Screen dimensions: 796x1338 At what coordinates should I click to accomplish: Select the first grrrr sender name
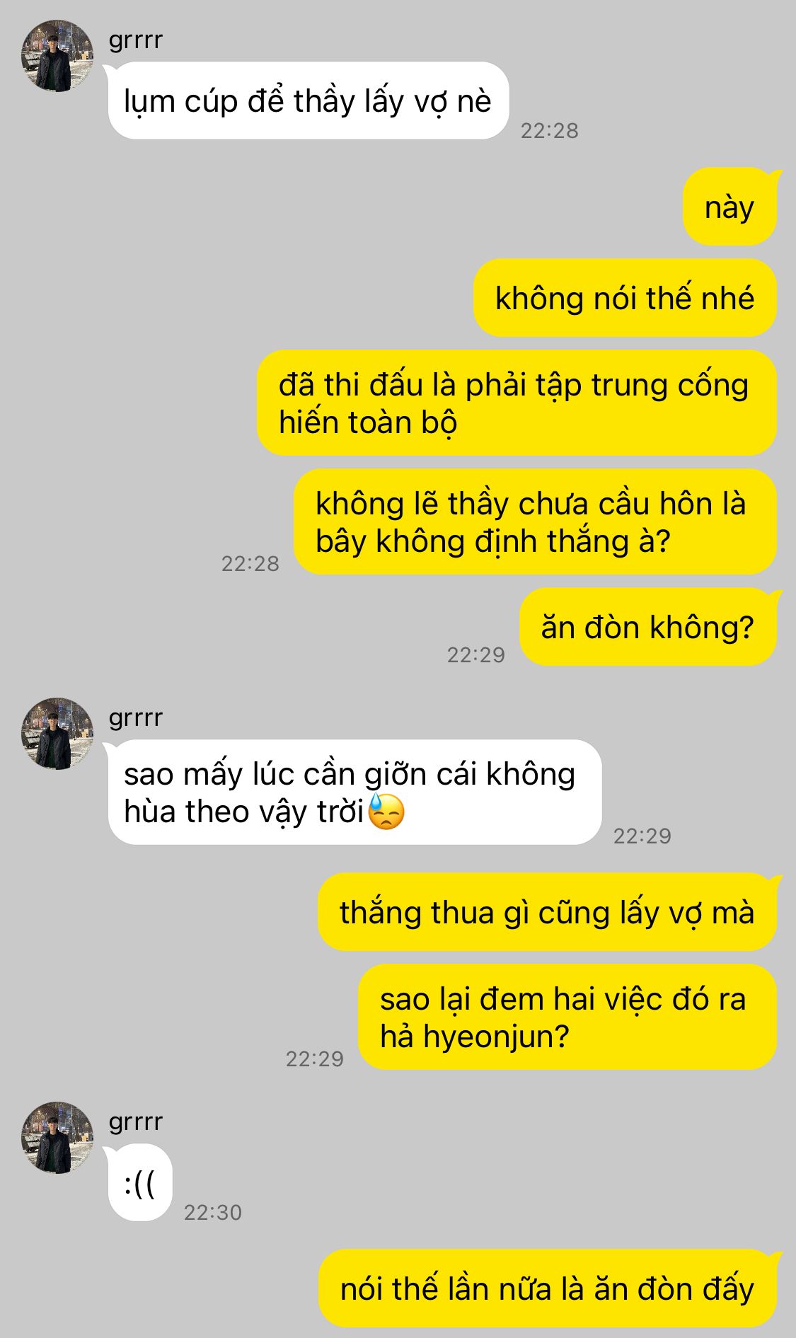click(x=135, y=40)
